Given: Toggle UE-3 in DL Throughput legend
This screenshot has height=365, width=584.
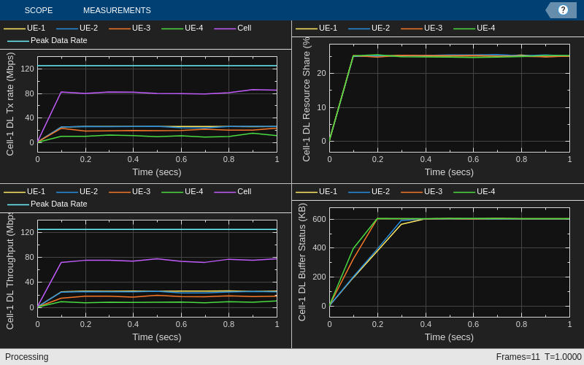Looking at the screenshot, I should (x=130, y=191).
